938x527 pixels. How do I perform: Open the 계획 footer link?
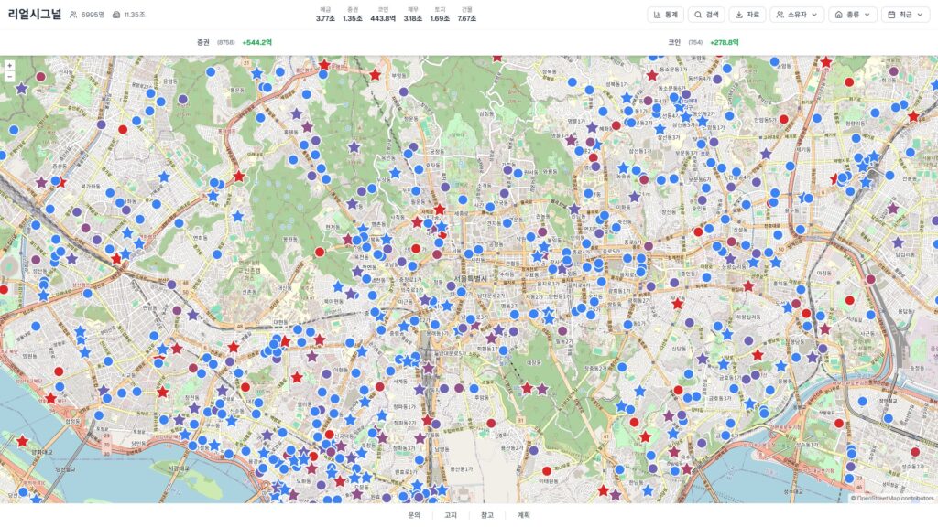pyautogui.click(x=524, y=515)
